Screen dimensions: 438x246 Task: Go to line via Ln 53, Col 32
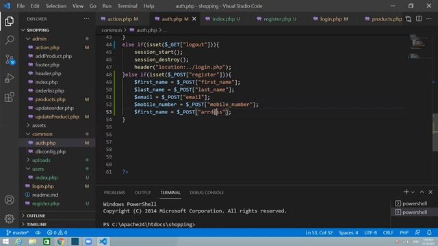pyautogui.click(x=319, y=232)
